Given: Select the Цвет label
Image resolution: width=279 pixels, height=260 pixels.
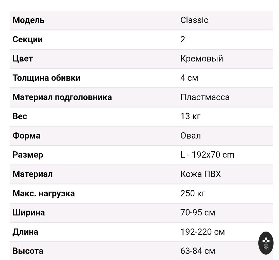Looking at the screenshot, I should tap(23, 59).
